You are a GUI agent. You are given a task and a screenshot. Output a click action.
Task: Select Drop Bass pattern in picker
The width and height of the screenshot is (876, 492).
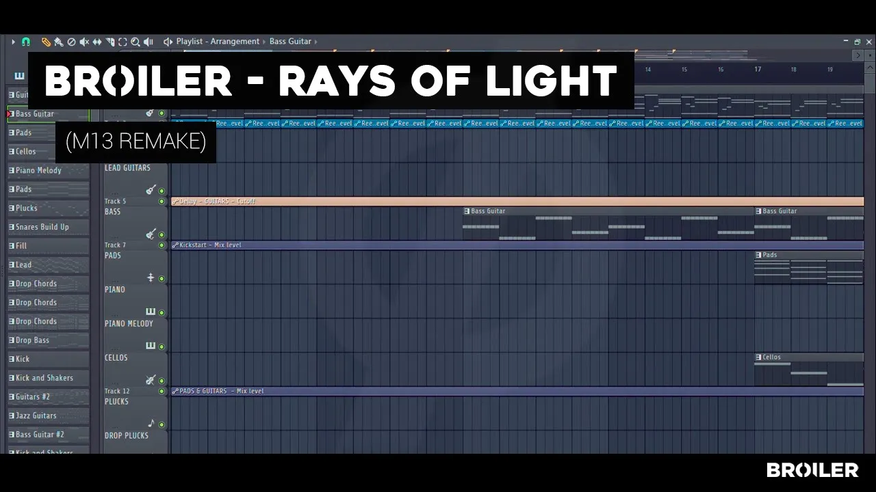[48, 340]
